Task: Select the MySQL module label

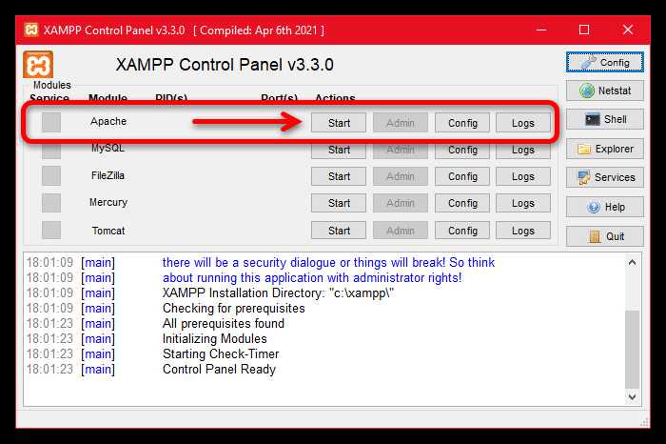Action: click(108, 149)
